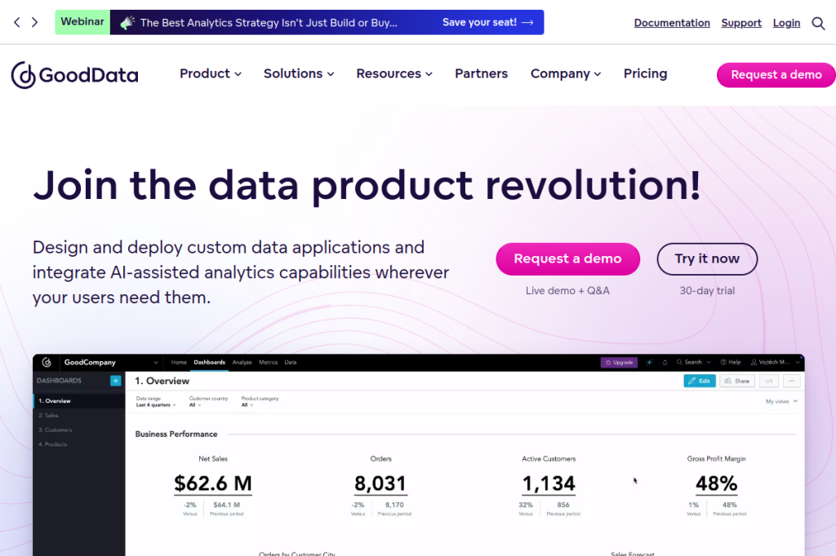Click the Gross Profit Margin value 48%
This screenshot has width=836, height=556.
click(x=716, y=483)
